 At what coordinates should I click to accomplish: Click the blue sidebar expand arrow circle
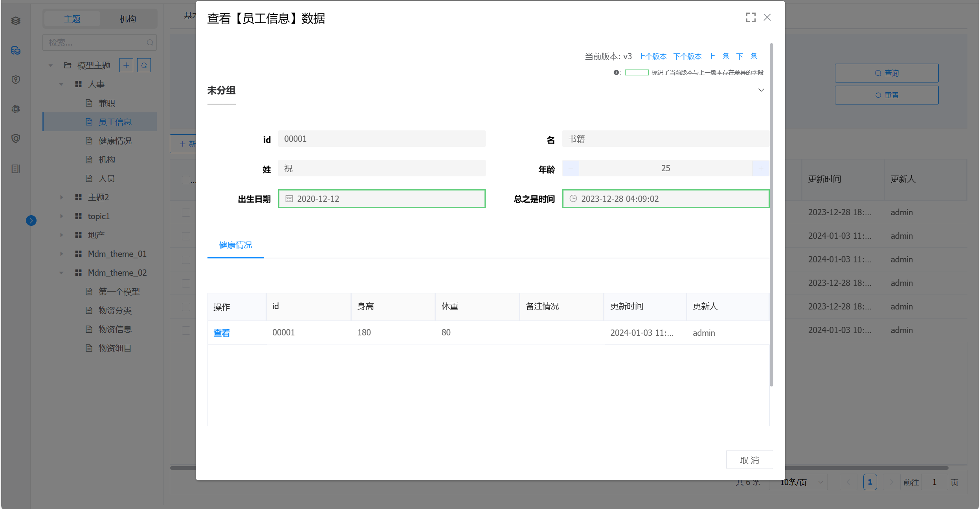pos(31,221)
